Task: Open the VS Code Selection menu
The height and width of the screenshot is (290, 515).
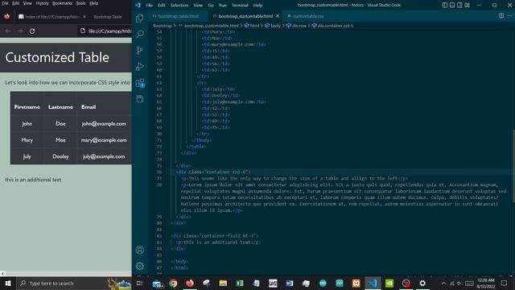Action: tap(179, 5)
